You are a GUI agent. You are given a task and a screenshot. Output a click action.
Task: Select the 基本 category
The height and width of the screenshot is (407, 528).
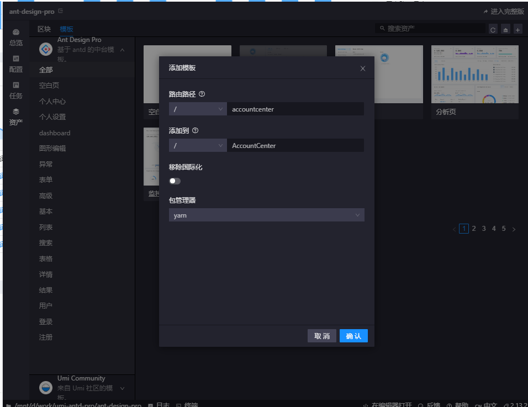pos(82,211)
